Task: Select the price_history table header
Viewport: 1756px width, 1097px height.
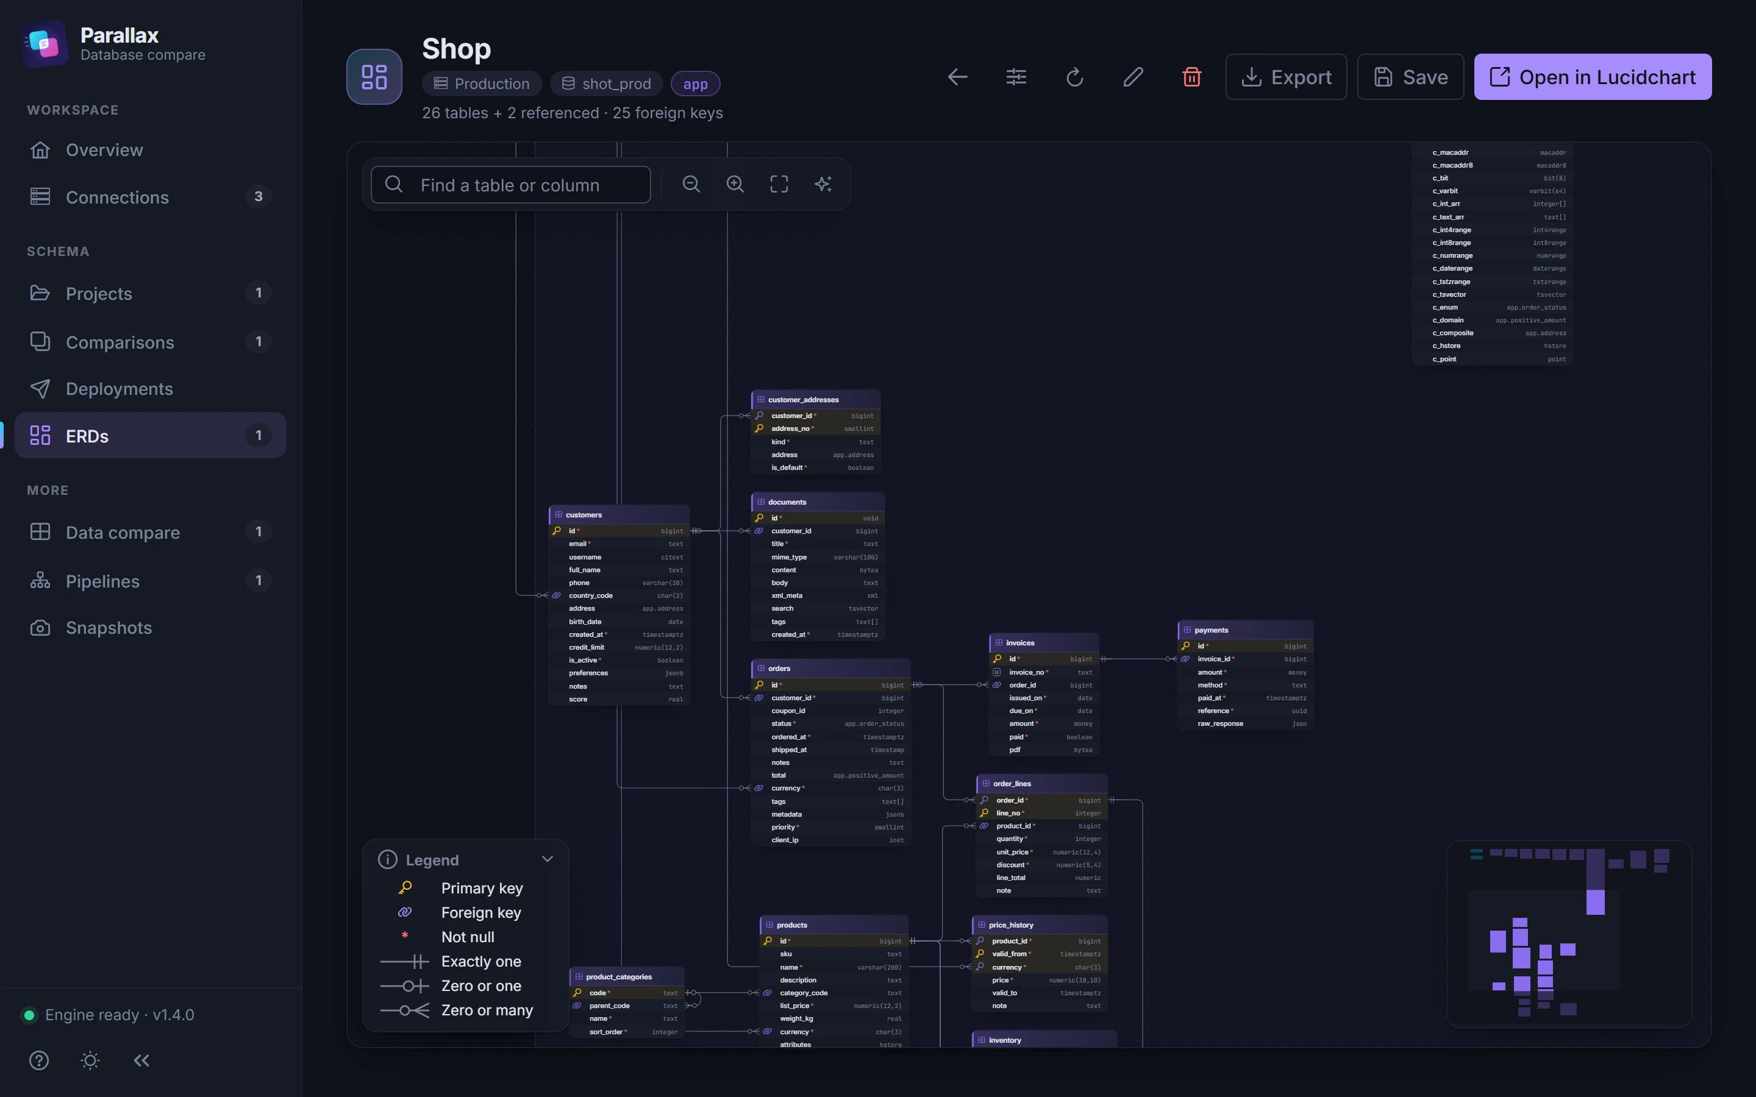Action: pos(1039,925)
